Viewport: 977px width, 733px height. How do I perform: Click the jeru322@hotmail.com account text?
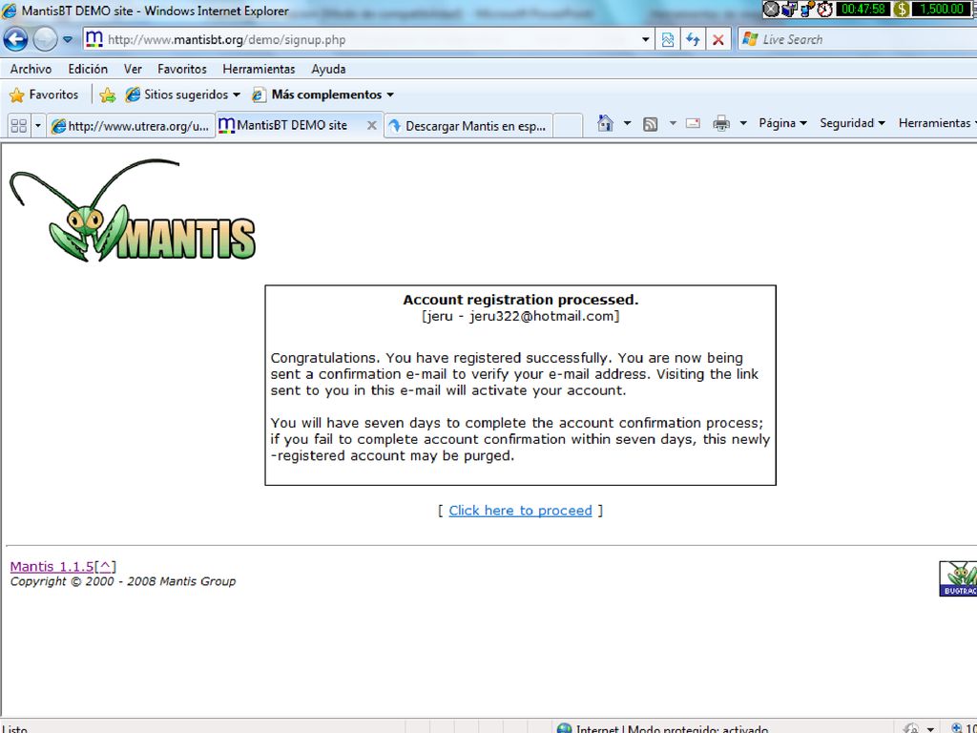(x=542, y=316)
